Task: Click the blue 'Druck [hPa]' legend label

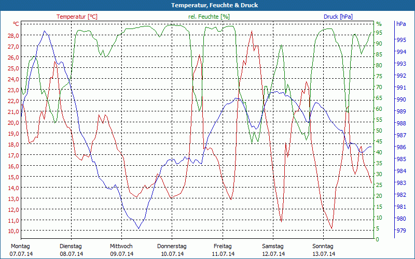Action: tap(338, 17)
